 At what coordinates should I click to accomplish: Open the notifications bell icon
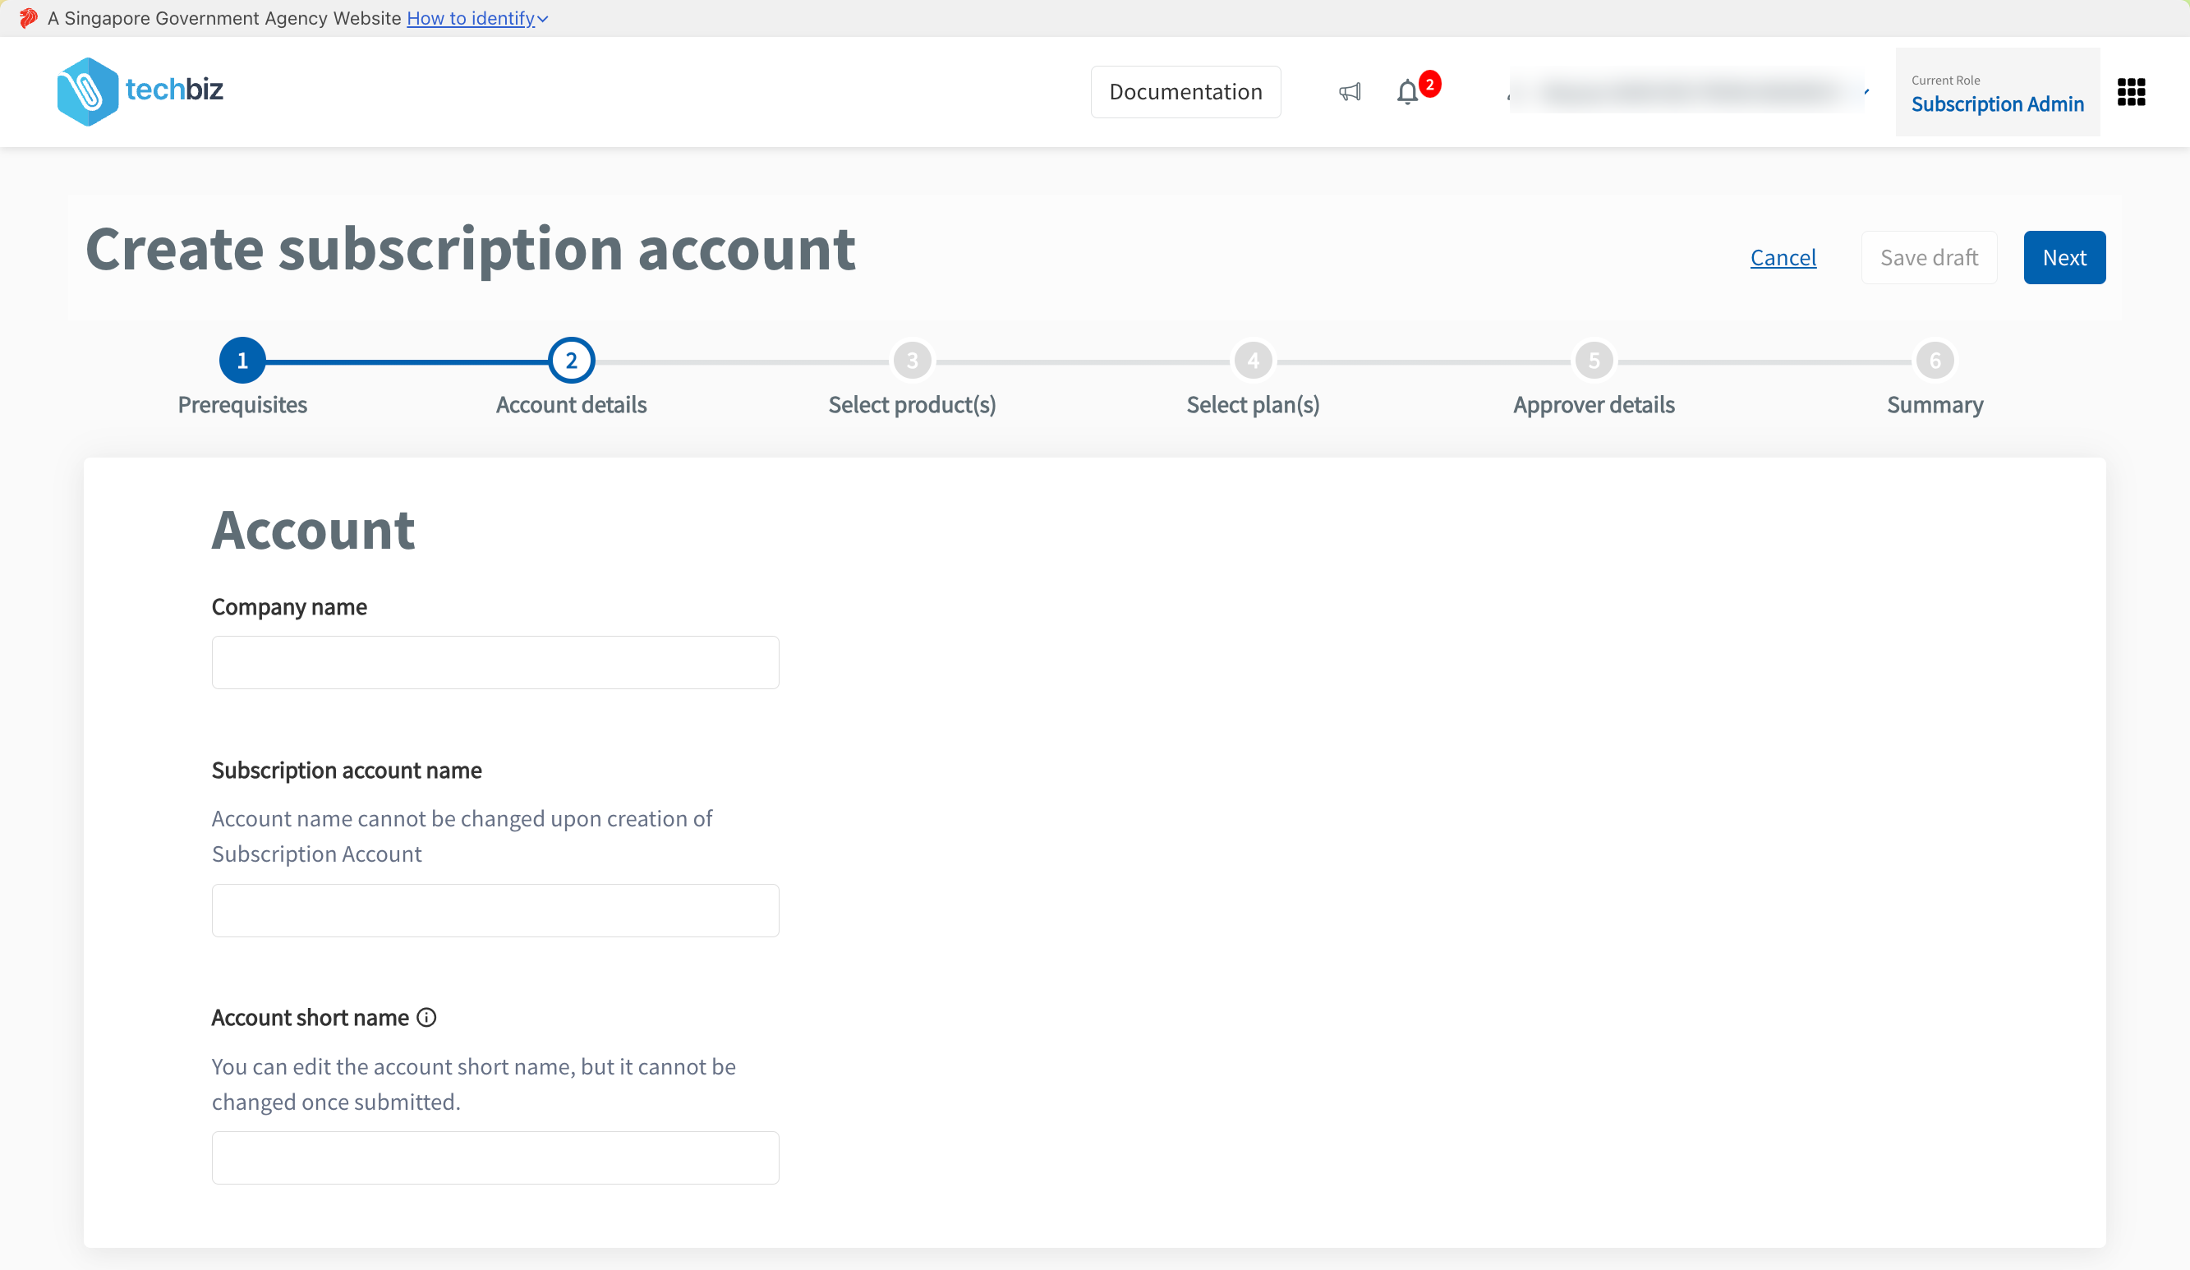point(1408,91)
